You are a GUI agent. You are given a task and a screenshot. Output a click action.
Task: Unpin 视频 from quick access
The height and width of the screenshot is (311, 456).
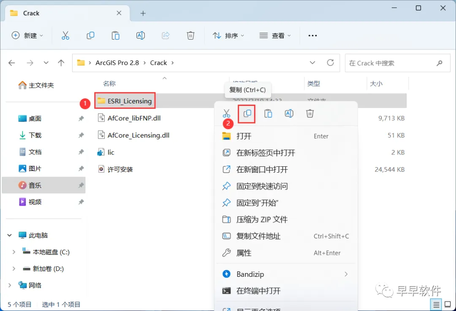(x=81, y=202)
